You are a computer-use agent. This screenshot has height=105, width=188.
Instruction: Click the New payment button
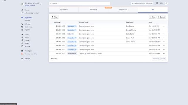tap(153, 17)
